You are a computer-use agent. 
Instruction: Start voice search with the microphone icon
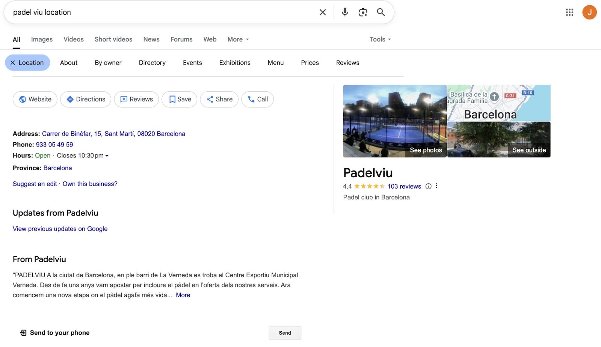point(344,12)
